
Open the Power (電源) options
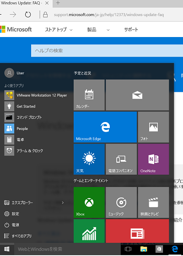click(11, 225)
